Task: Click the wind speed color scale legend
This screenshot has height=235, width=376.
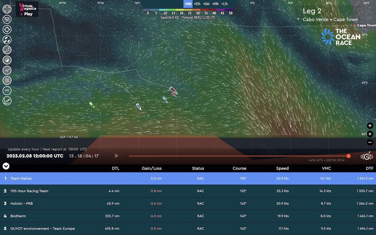Action: click(188, 11)
